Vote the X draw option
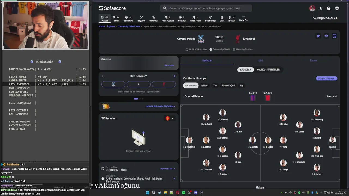The height and width of the screenshot is (196, 349). pyautogui.click(x=139, y=84)
